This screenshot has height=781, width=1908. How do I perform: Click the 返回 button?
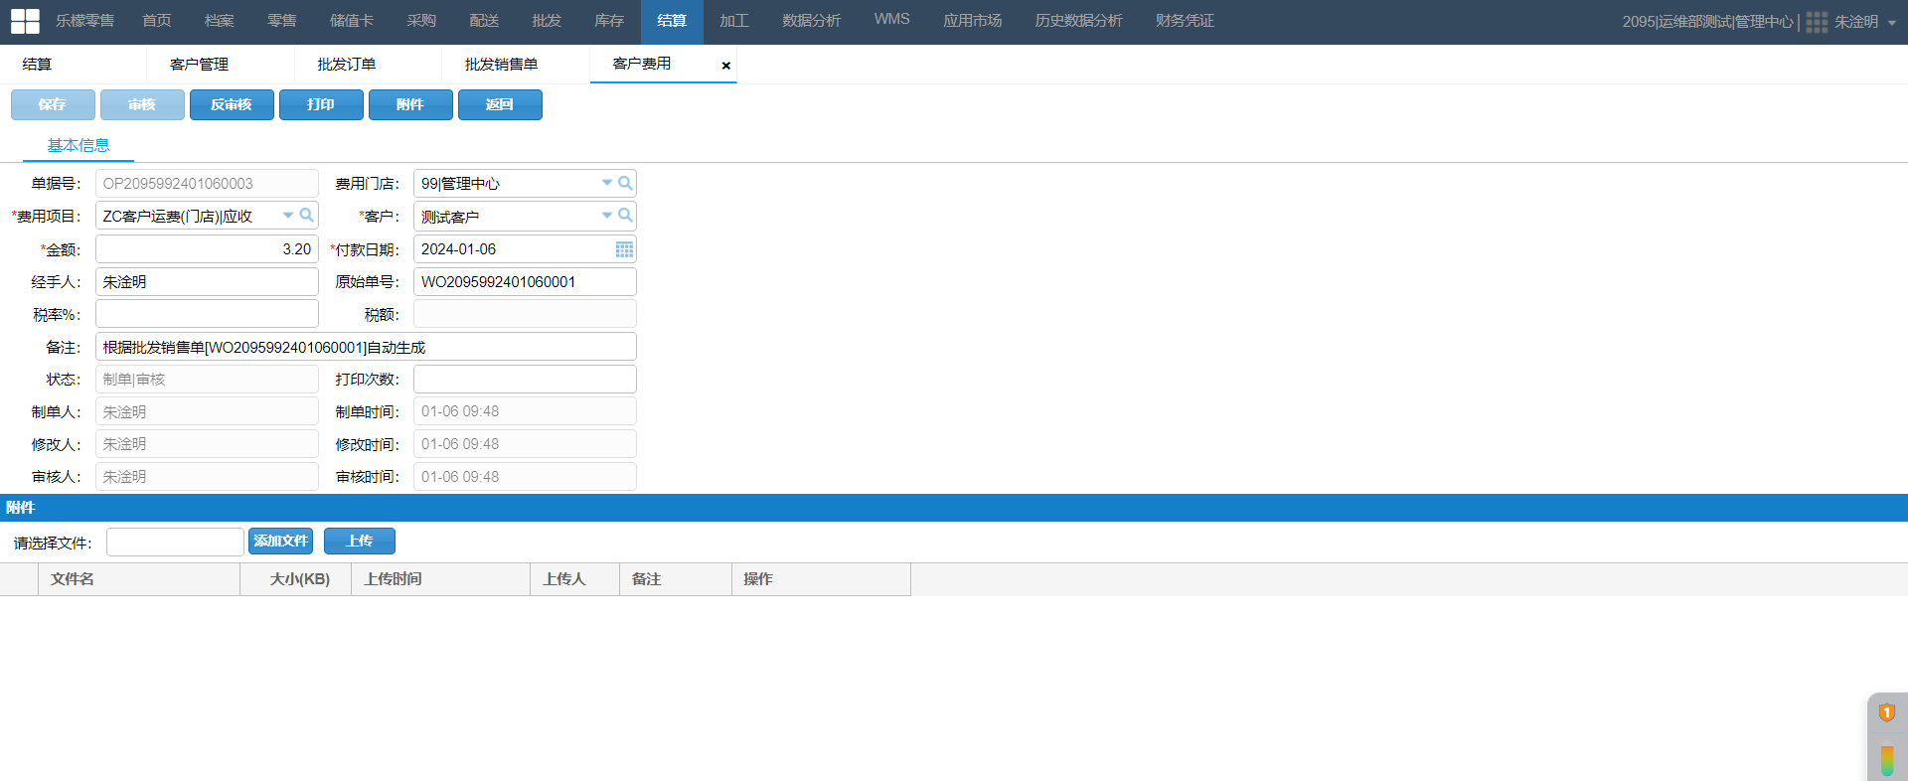pyautogui.click(x=500, y=104)
